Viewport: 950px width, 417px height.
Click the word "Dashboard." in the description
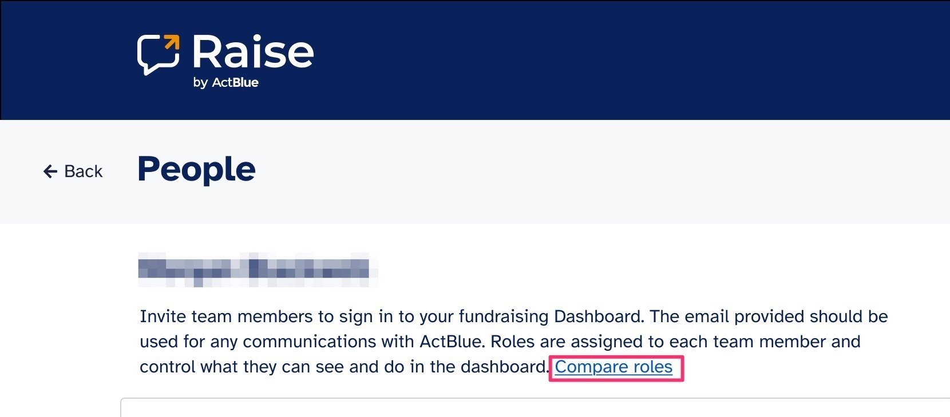pos(599,316)
